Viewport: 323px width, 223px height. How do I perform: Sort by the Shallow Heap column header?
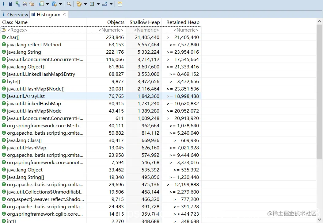point(144,22)
